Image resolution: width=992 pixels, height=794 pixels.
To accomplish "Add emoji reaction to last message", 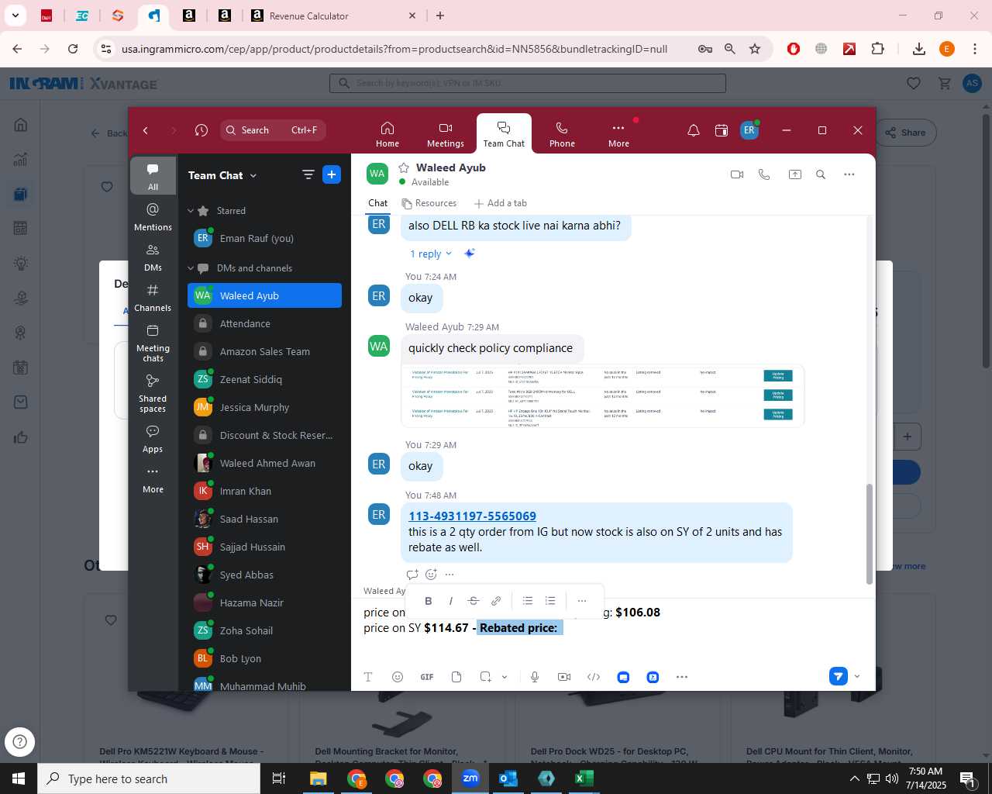I will click(432, 575).
